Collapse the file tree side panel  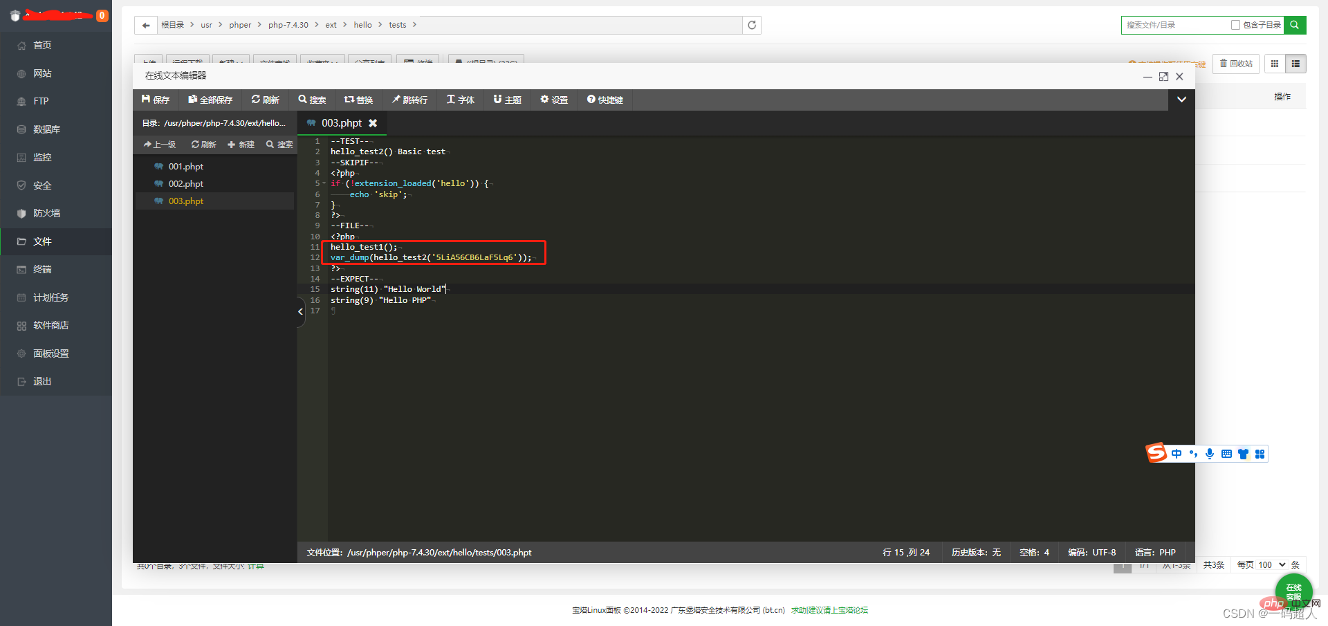click(300, 312)
